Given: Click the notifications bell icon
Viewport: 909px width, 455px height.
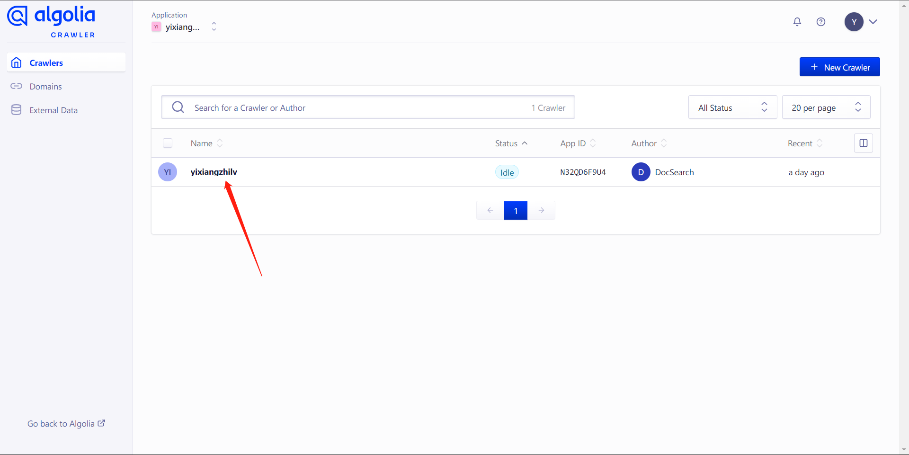Looking at the screenshot, I should pyautogui.click(x=797, y=22).
